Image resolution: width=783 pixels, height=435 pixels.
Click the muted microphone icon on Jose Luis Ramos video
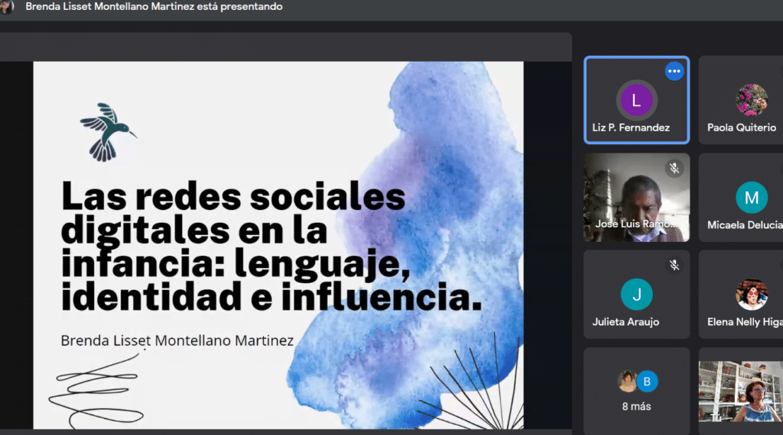click(x=674, y=169)
